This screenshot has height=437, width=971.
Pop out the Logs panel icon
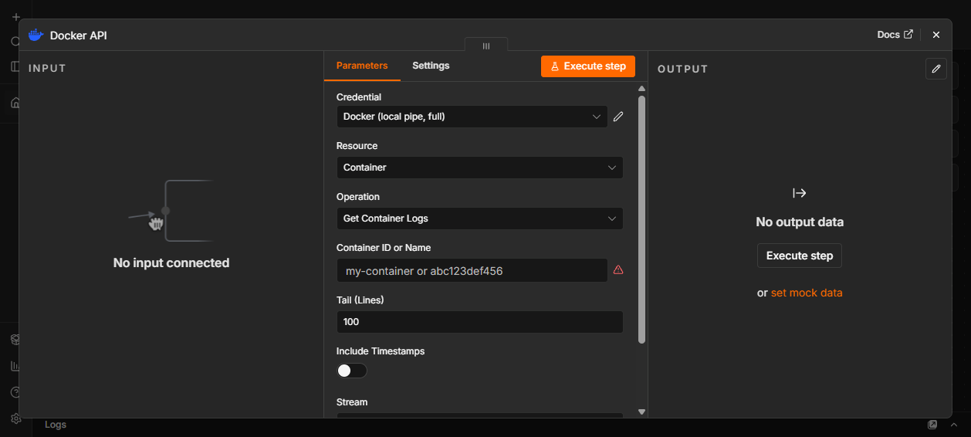(932, 425)
